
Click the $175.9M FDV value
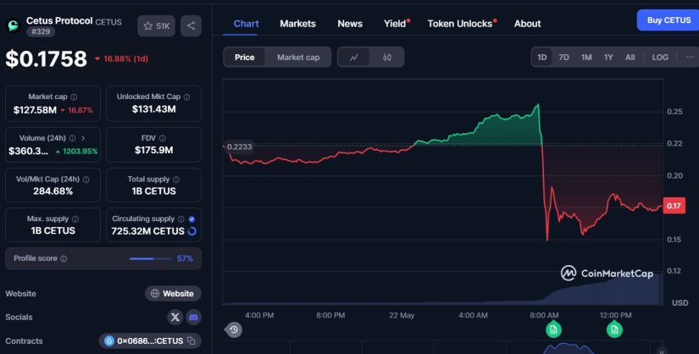(x=154, y=150)
